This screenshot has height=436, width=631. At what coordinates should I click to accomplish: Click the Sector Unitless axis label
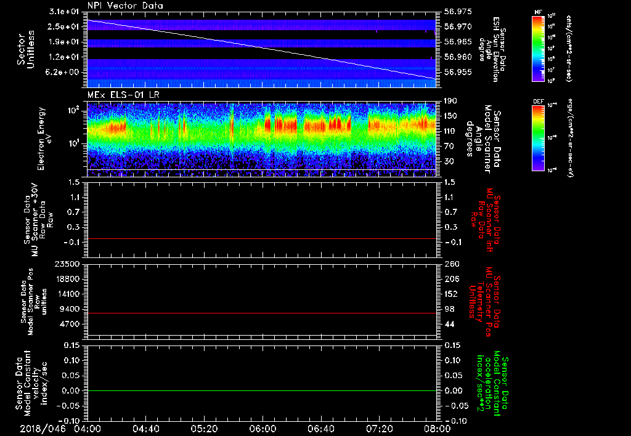(x=26, y=50)
